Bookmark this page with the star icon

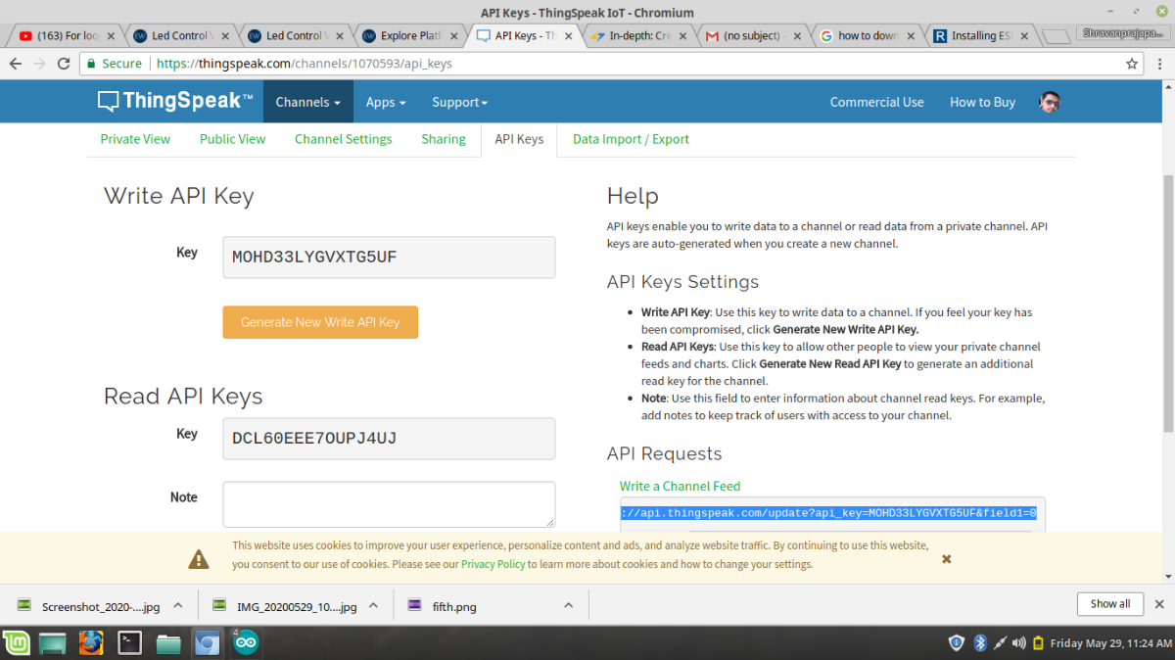click(1132, 64)
